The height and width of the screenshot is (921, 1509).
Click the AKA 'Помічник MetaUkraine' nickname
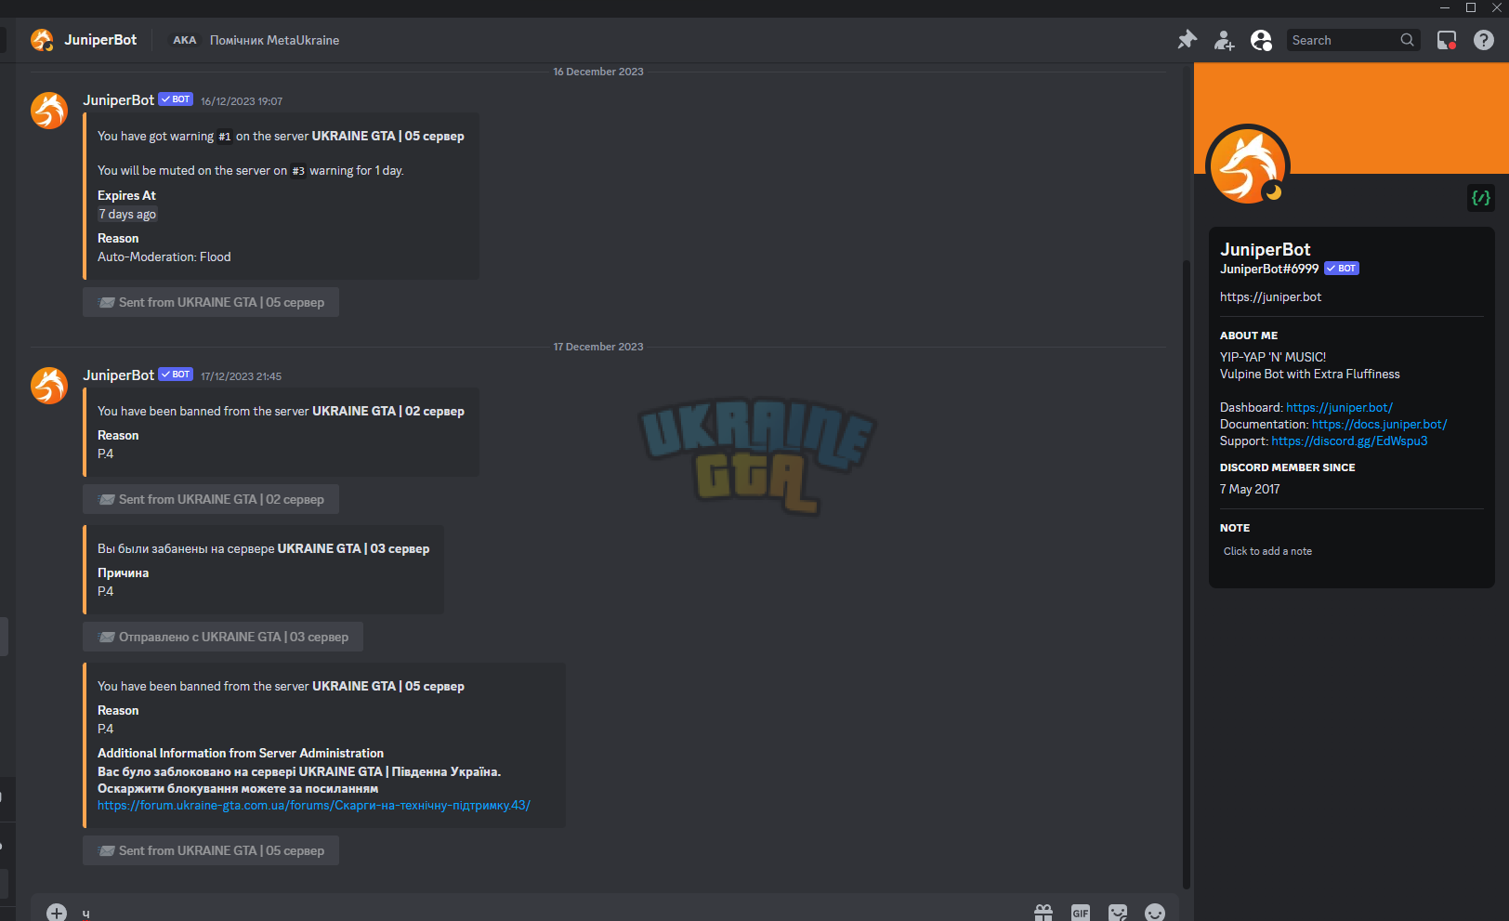(274, 40)
